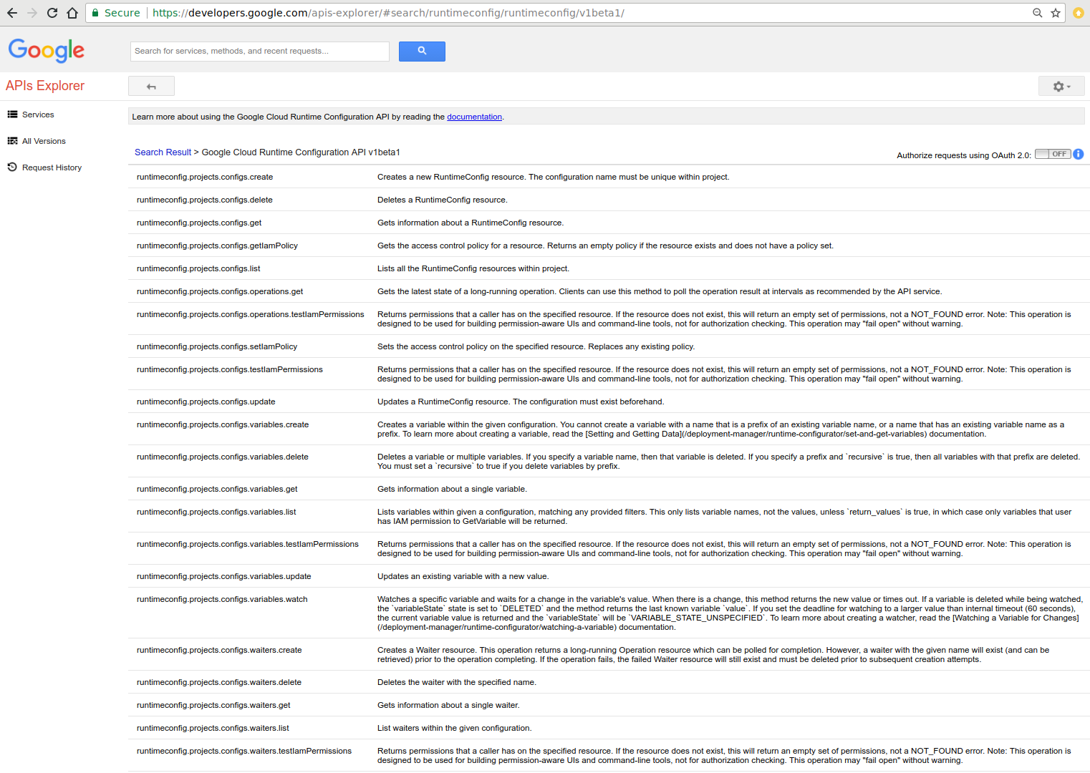
Task: Click the All Versions sidebar icon
Action: point(12,140)
